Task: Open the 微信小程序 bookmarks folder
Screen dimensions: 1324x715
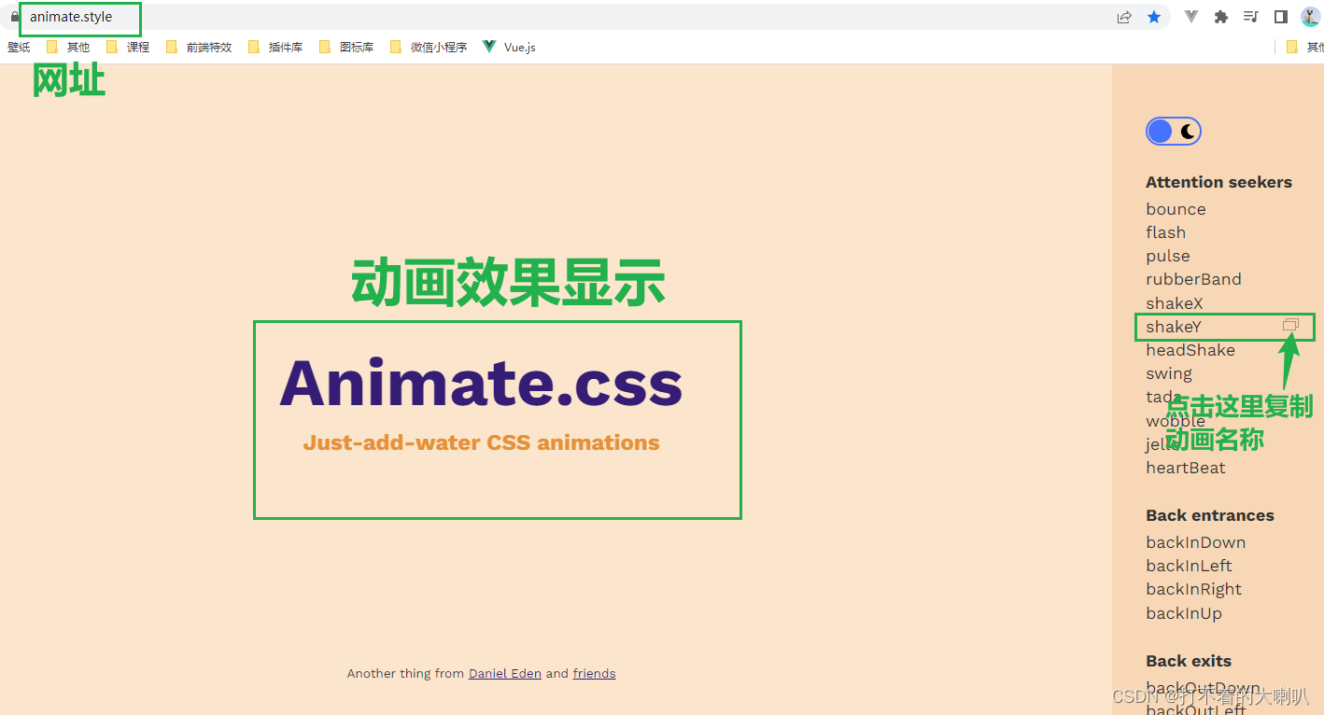Action: coord(438,46)
